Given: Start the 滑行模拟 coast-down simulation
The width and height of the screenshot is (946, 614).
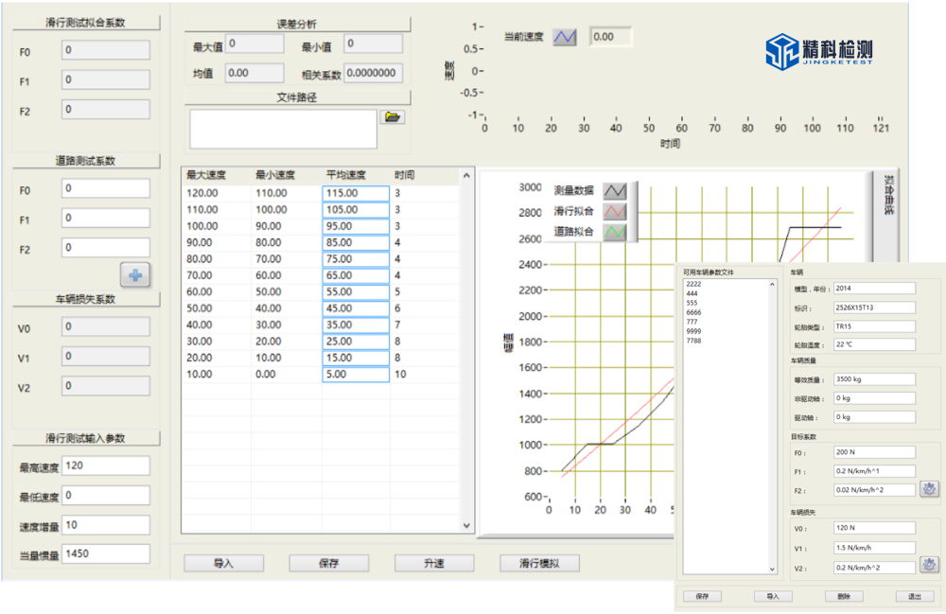Looking at the screenshot, I should [539, 564].
